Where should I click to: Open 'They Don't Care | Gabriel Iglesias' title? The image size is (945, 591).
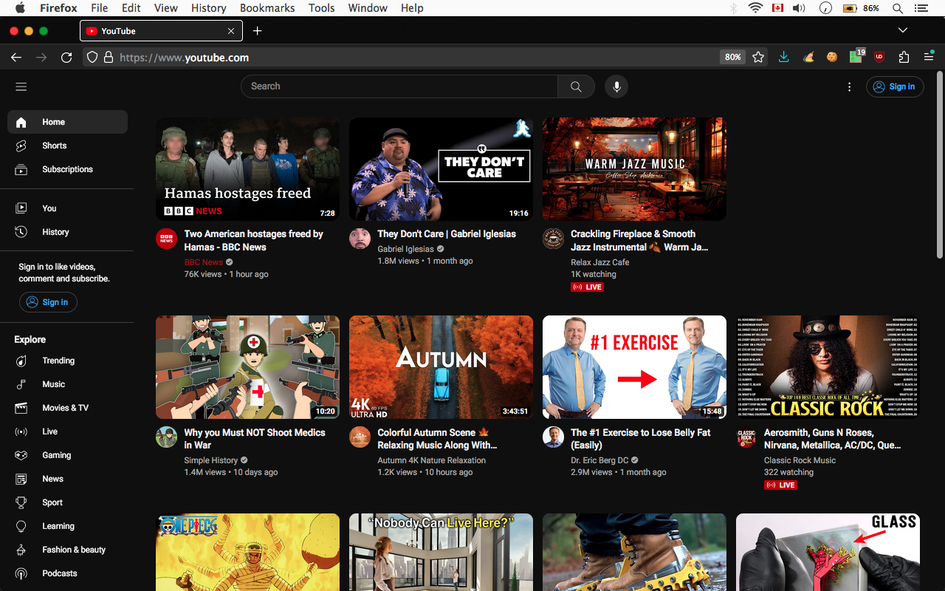click(447, 233)
